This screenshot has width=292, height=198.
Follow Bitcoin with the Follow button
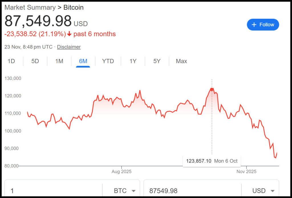point(263,25)
